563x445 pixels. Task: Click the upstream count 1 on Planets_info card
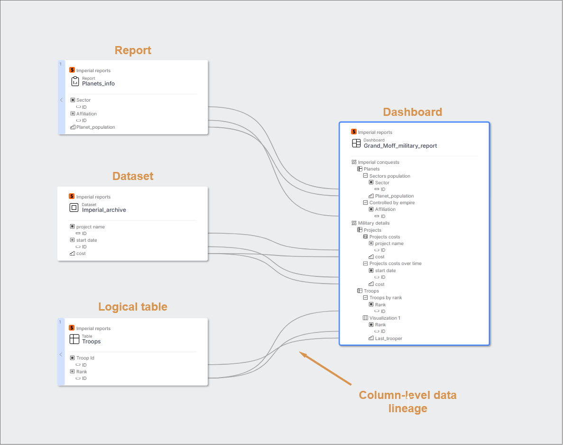coord(60,64)
